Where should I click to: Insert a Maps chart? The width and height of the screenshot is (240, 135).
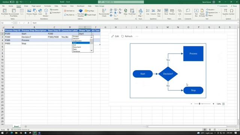pyautogui.click(x=126, y=12)
